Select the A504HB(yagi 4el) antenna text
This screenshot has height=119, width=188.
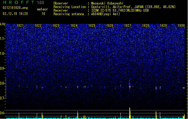106,14
